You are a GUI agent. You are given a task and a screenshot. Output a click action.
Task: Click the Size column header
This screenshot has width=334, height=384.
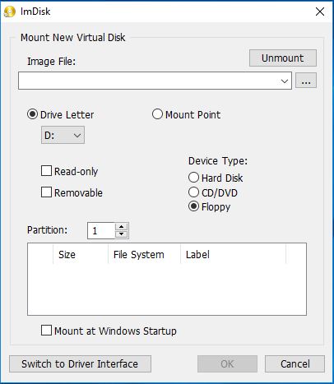[81, 255]
